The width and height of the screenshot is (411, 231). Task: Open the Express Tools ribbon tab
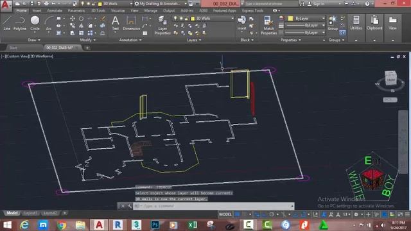252,11
